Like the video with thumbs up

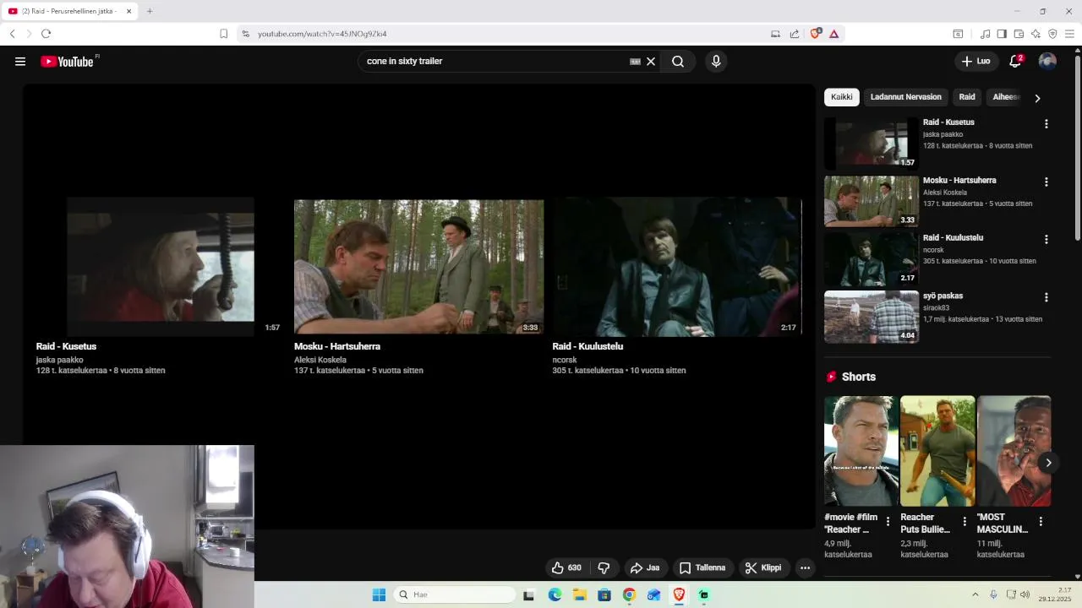click(x=566, y=567)
